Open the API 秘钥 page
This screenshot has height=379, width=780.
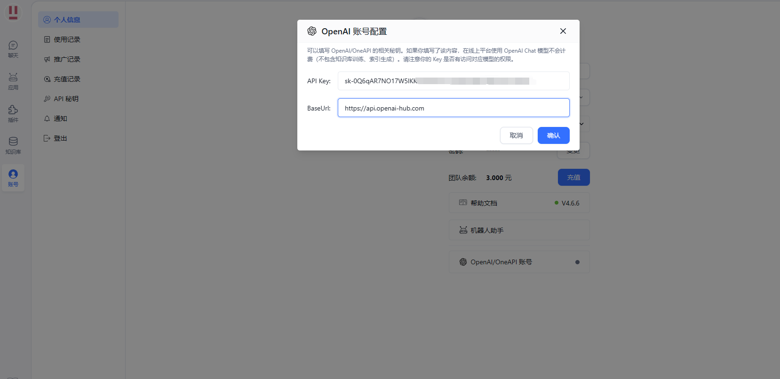[x=78, y=99]
